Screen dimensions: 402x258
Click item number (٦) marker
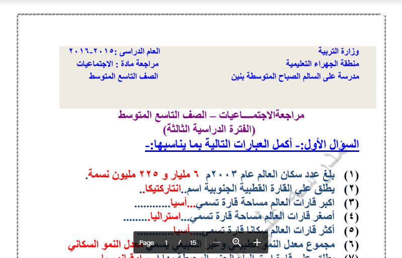coord(351,245)
